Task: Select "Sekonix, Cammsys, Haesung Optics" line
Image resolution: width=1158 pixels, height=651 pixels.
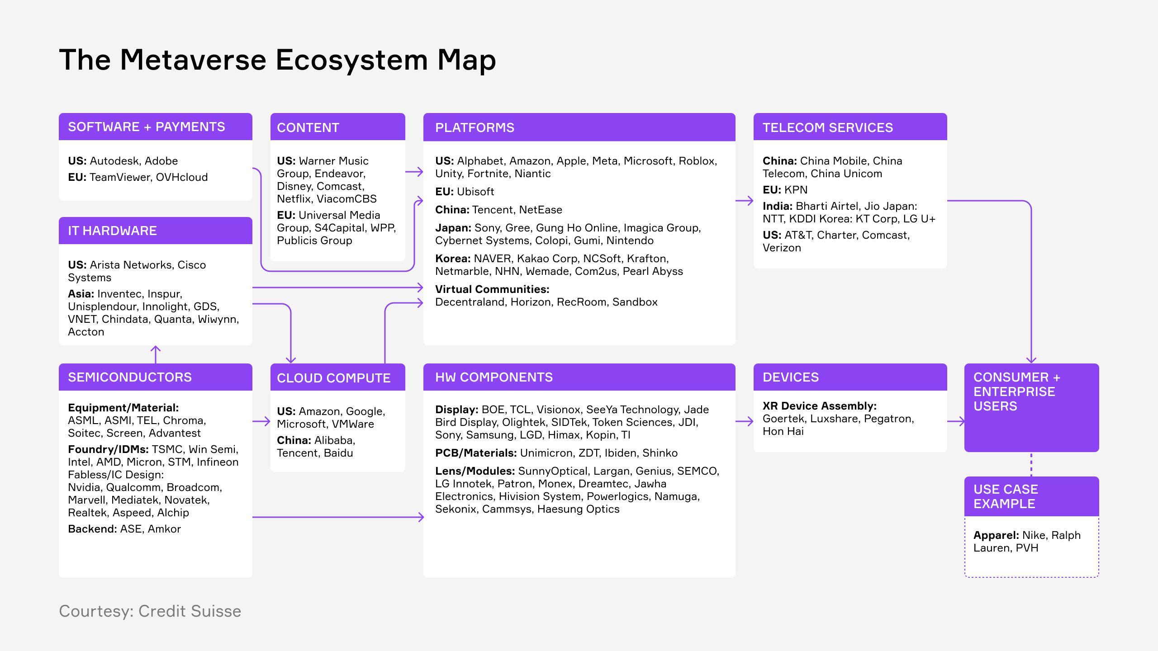Action: [x=527, y=509]
